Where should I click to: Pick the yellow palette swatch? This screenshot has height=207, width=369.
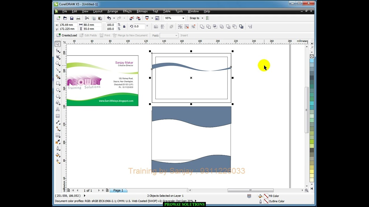[x=312, y=172]
